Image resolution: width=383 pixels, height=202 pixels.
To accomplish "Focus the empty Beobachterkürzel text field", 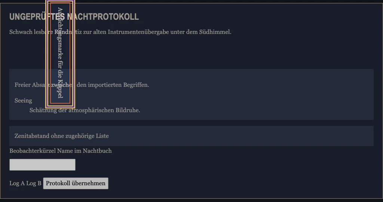I will 43,165.
